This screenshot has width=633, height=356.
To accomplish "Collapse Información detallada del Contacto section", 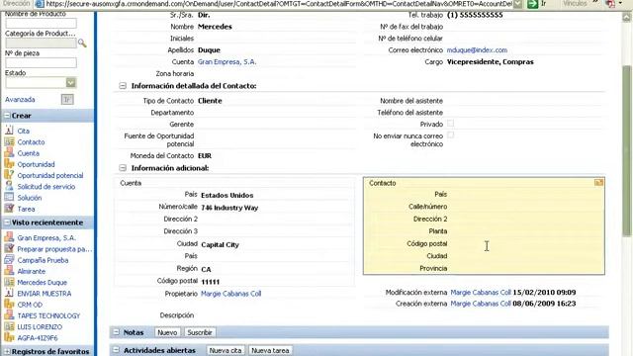I will [123, 86].
